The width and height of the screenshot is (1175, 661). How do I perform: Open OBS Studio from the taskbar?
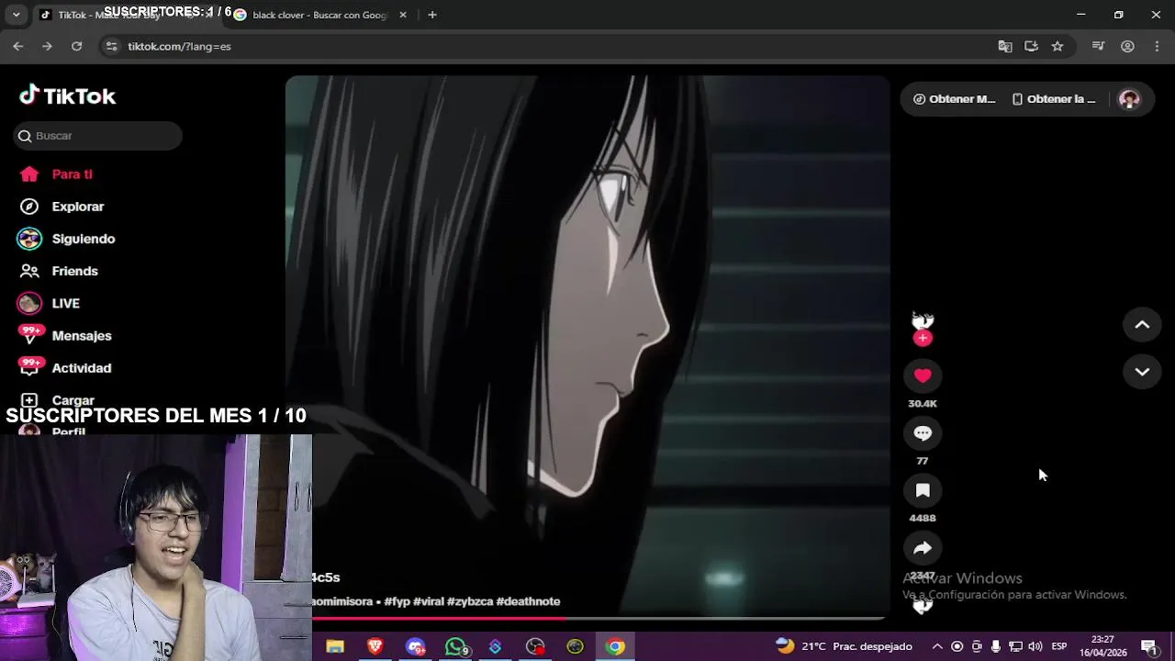click(535, 647)
